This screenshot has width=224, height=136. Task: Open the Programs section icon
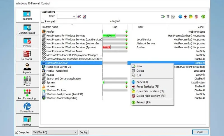coord(27,13)
